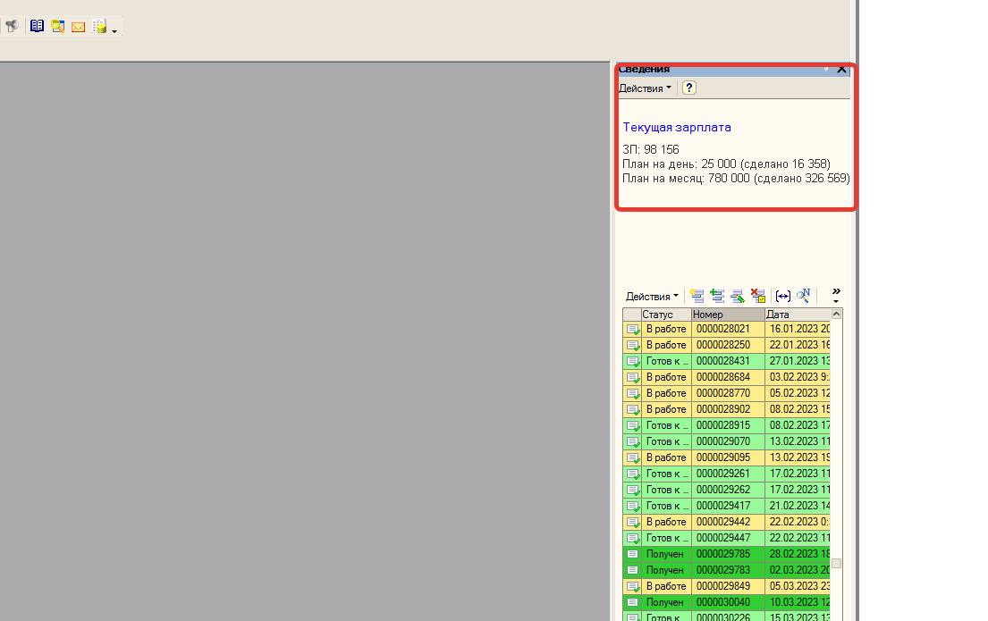Click the document icon in row 0000029783
Screen dimensions: 988x621
coord(633,570)
